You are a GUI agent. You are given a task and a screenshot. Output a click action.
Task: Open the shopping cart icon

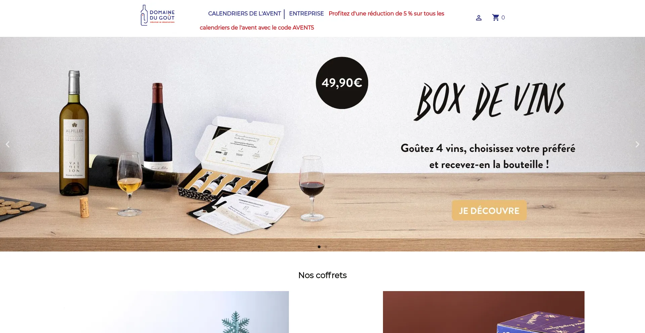[496, 17]
